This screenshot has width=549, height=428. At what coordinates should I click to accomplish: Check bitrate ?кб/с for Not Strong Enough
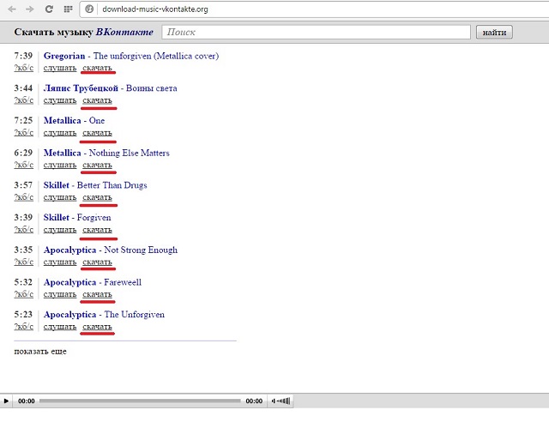[24, 262]
